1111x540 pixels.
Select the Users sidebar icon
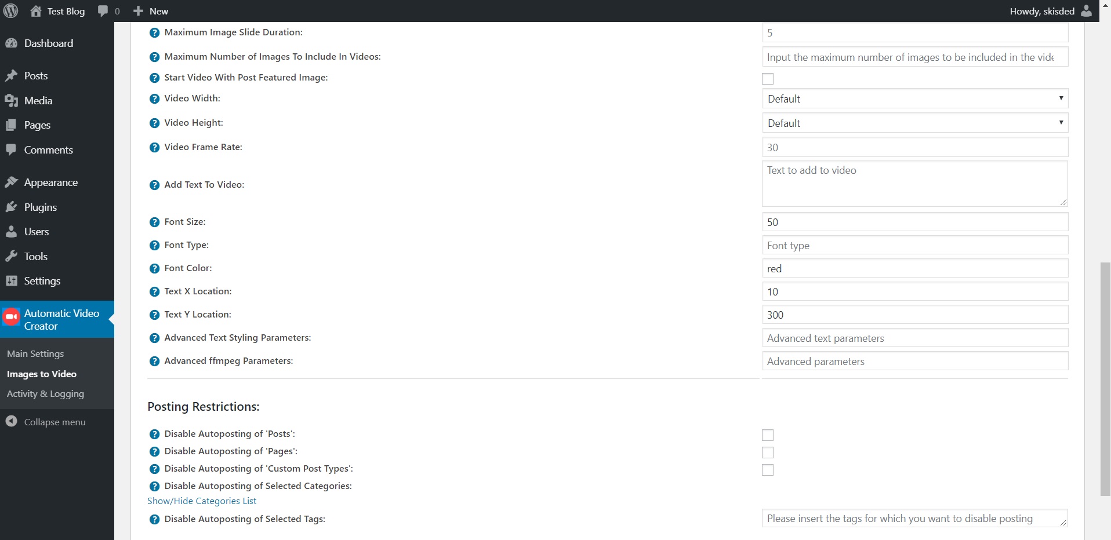(11, 231)
